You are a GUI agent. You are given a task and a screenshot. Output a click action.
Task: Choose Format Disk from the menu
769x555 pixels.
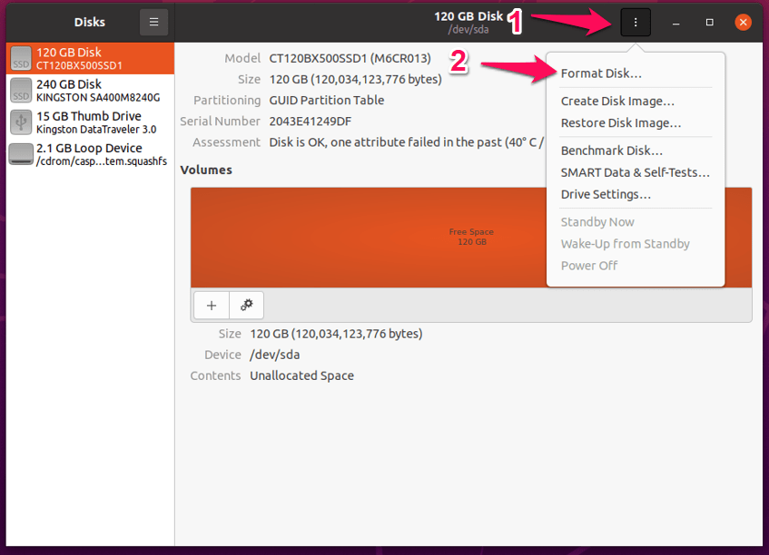pos(601,73)
